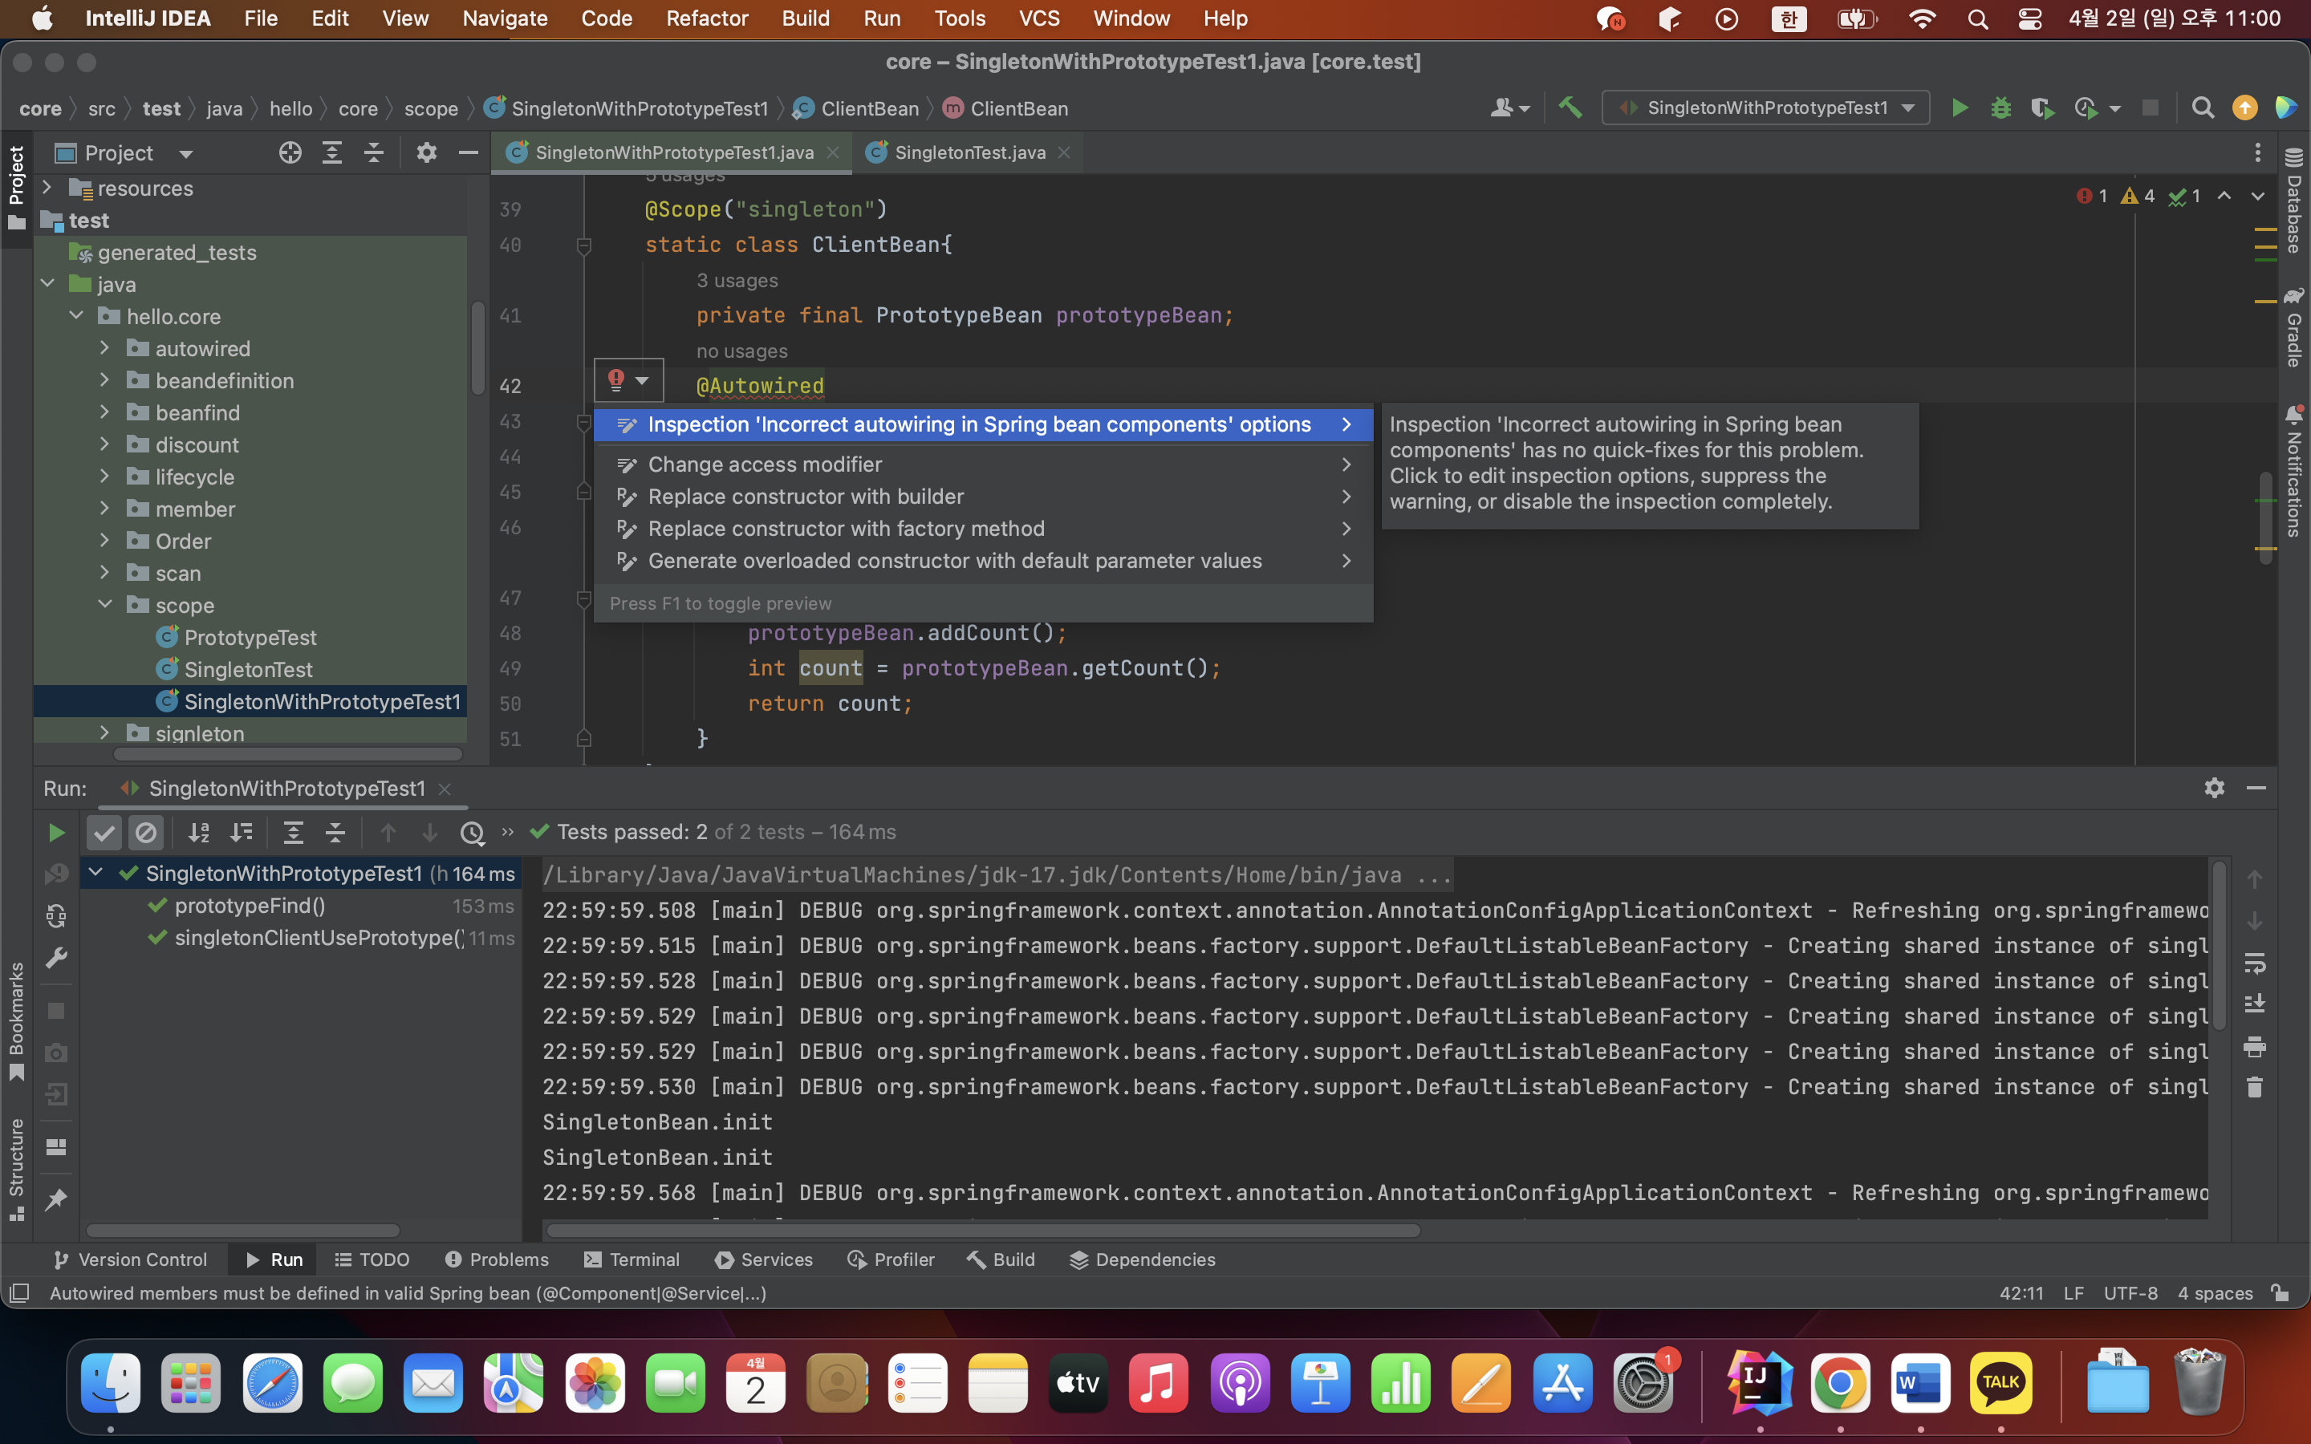
Task: Hide the Project panel with minus icon
Action: pos(468,152)
